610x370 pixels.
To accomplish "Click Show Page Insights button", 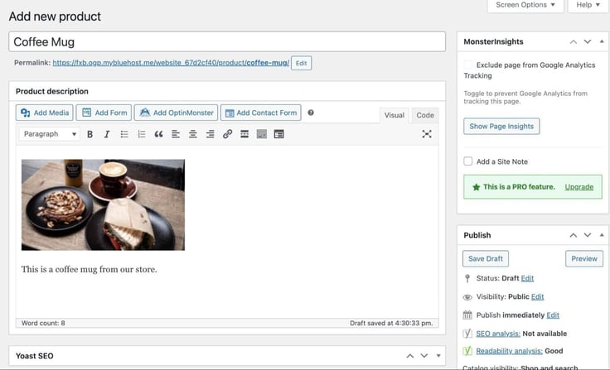I will click(x=501, y=127).
